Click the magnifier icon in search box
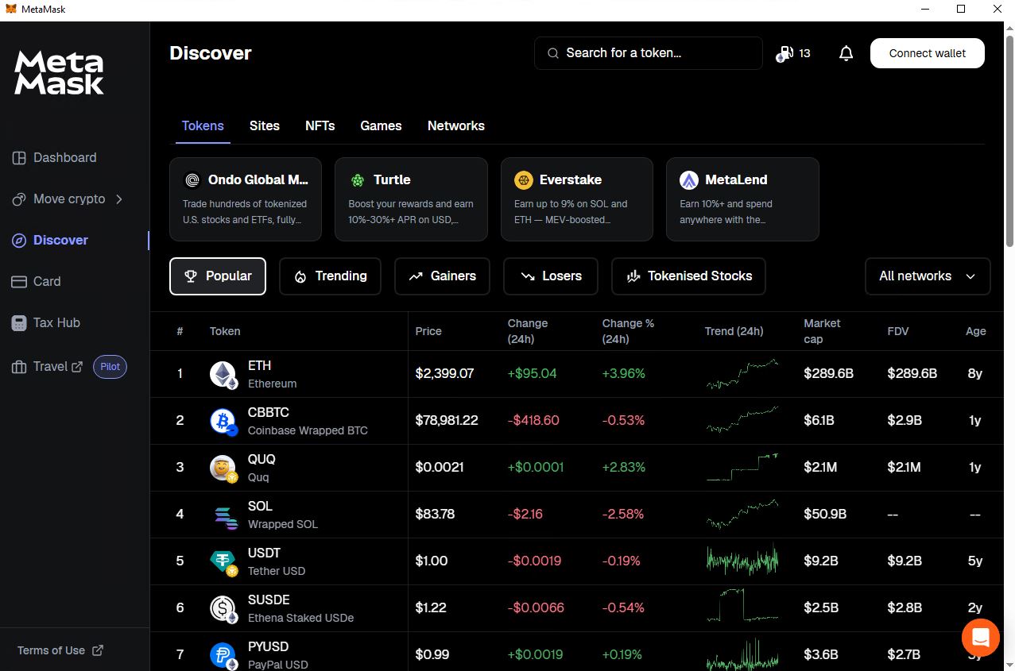The image size is (1015, 671). (553, 53)
